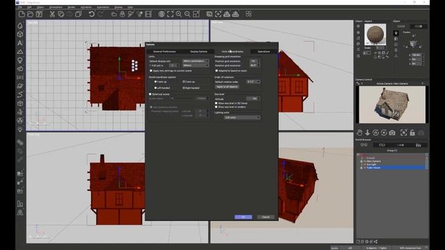Select the text letter A tool
This screenshot has height=250, width=445.
20,43
